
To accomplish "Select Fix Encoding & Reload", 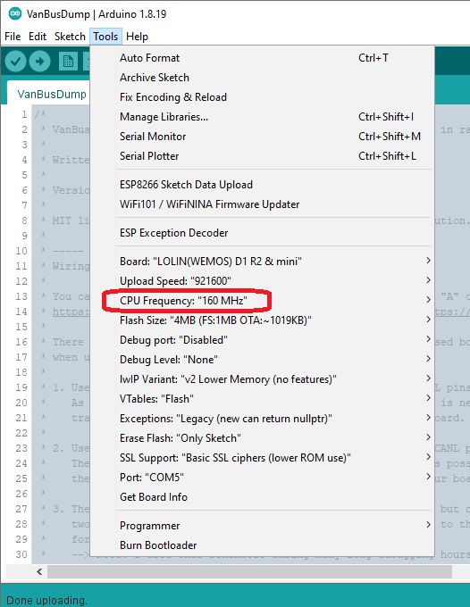I will click(x=262, y=97).
